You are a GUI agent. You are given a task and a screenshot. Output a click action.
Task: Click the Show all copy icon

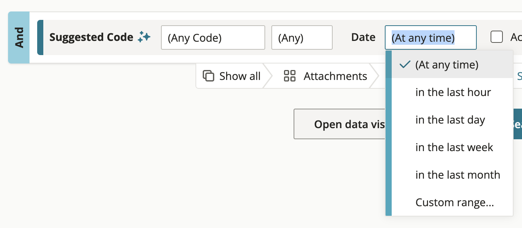[208, 76]
